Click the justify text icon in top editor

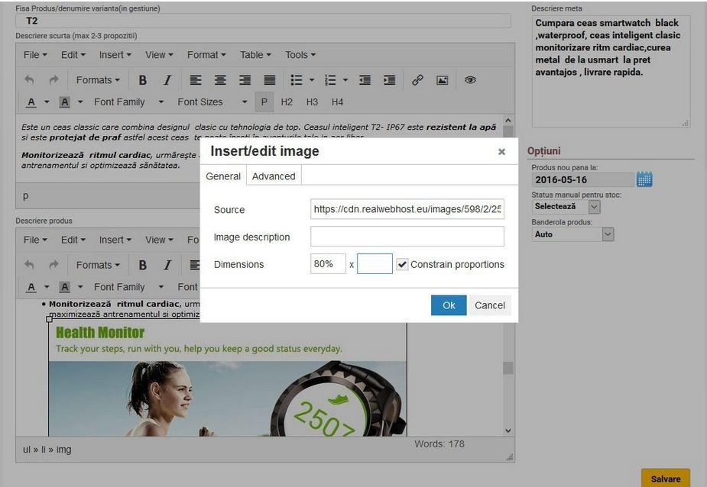pyautogui.click(x=269, y=80)
